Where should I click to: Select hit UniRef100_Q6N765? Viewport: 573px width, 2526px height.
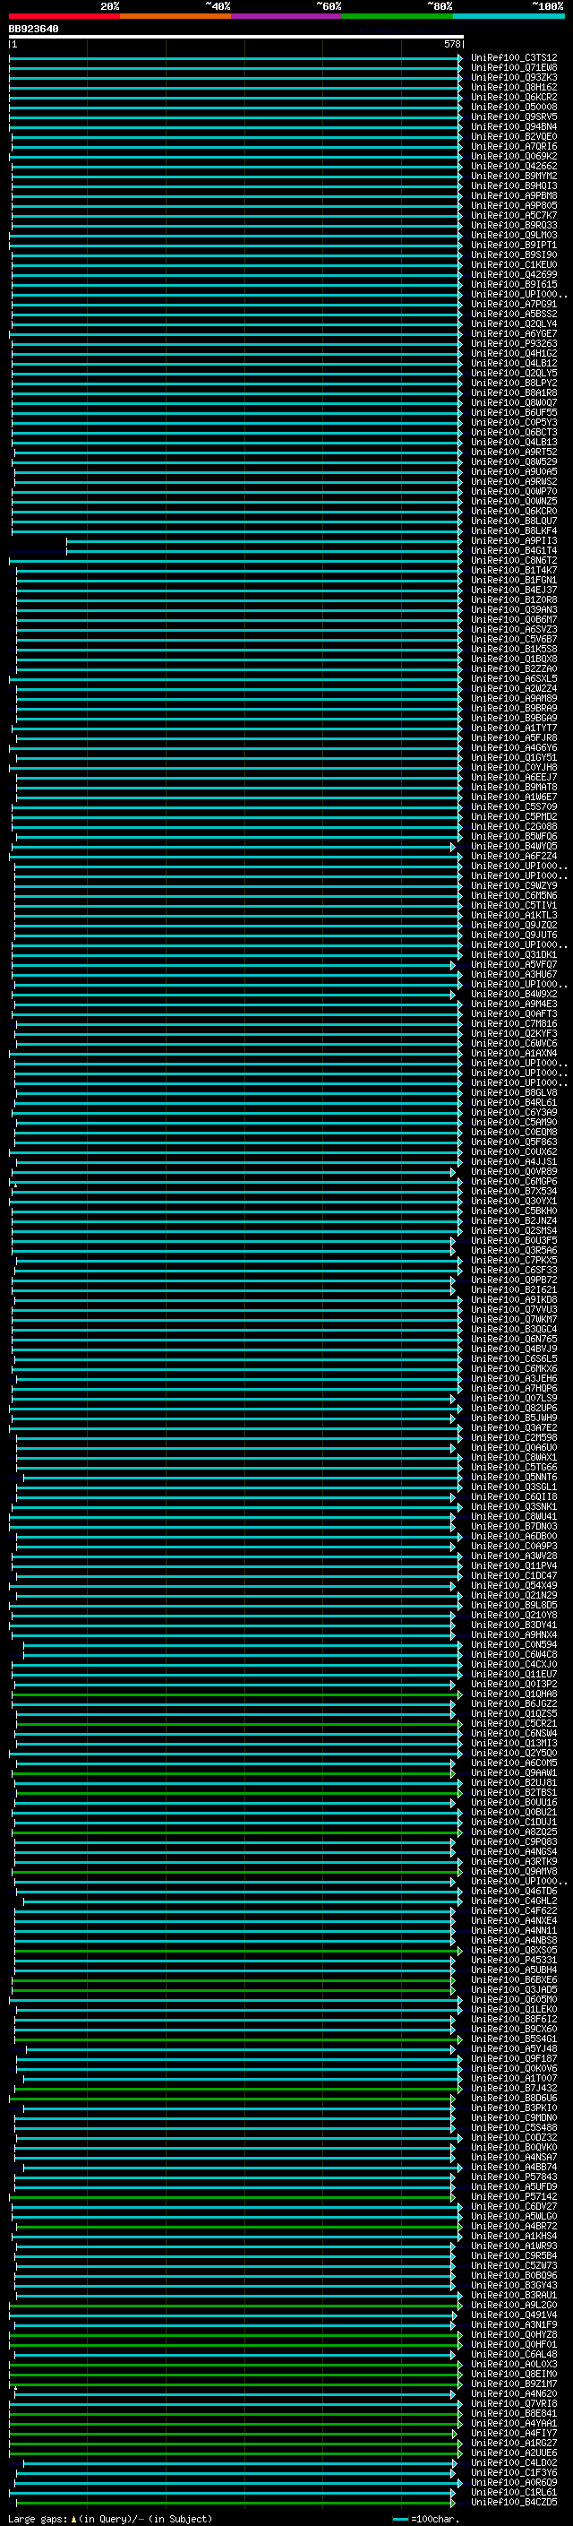point(513,1339)
